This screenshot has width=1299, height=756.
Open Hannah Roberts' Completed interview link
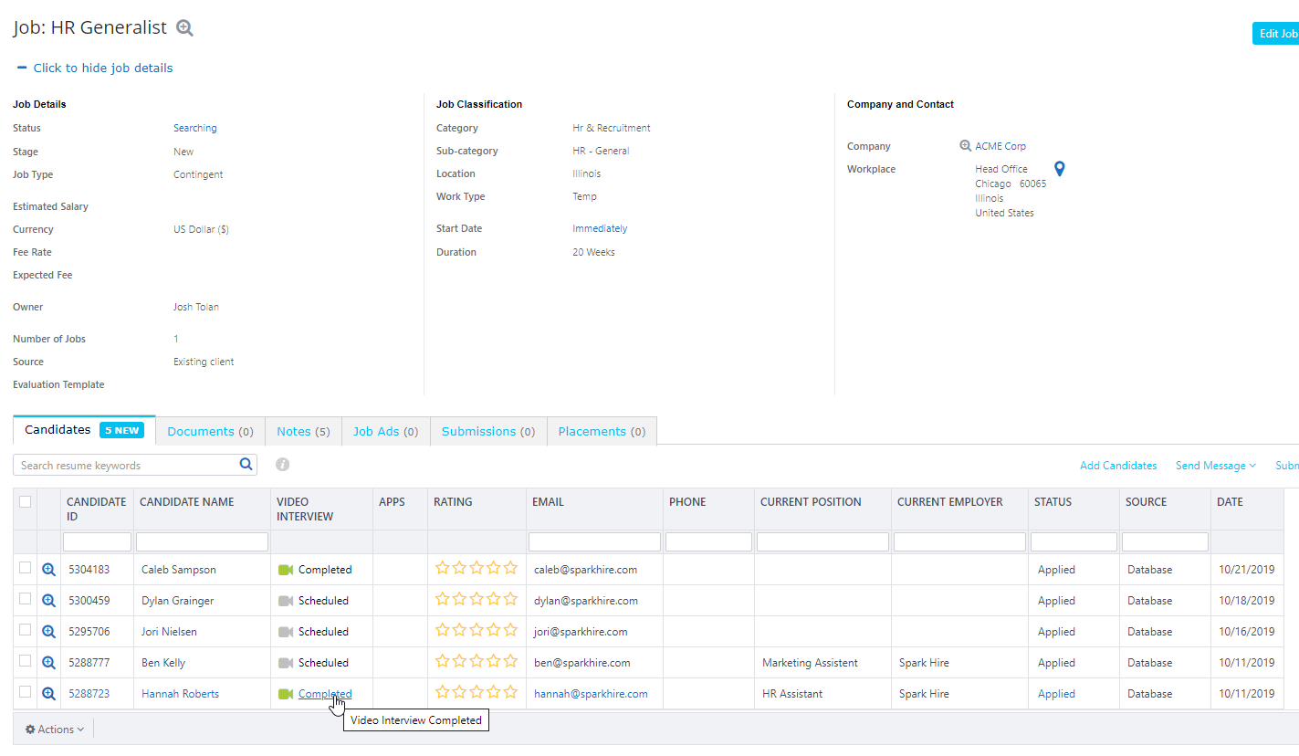coord(325,693)
